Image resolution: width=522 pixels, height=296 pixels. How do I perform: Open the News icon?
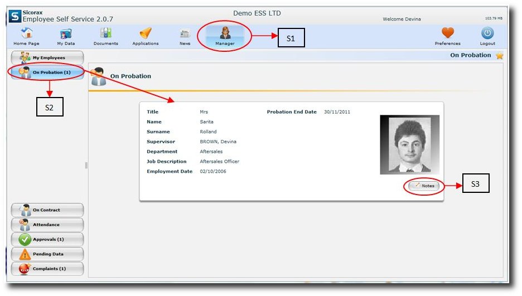point(185,33)
